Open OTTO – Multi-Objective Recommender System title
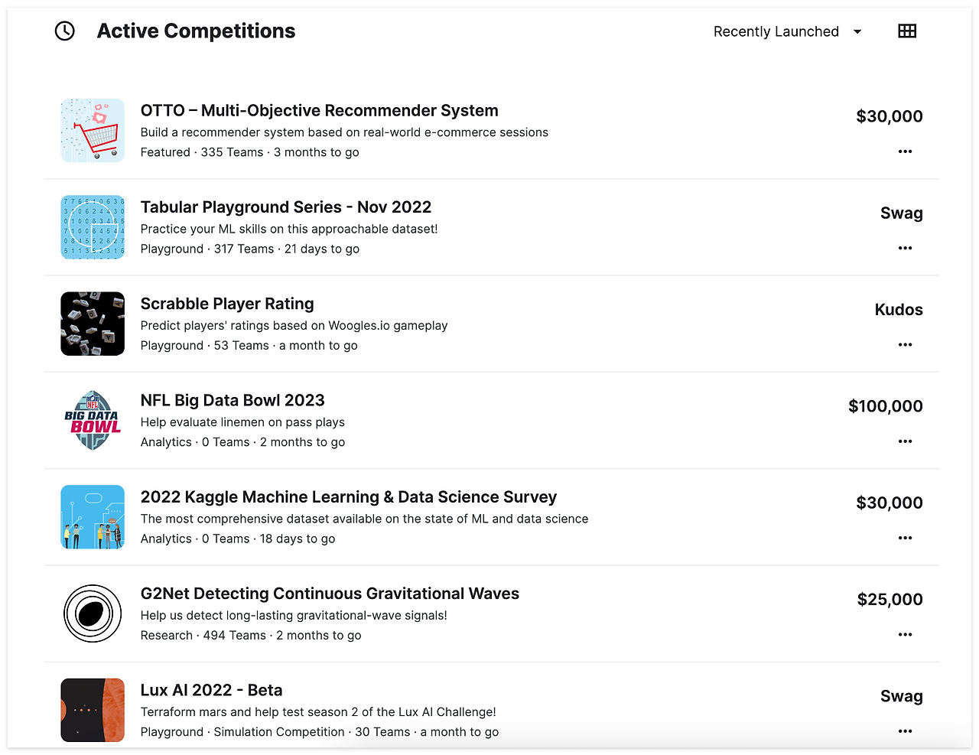The image size is (979, 755). pos(319,111)
